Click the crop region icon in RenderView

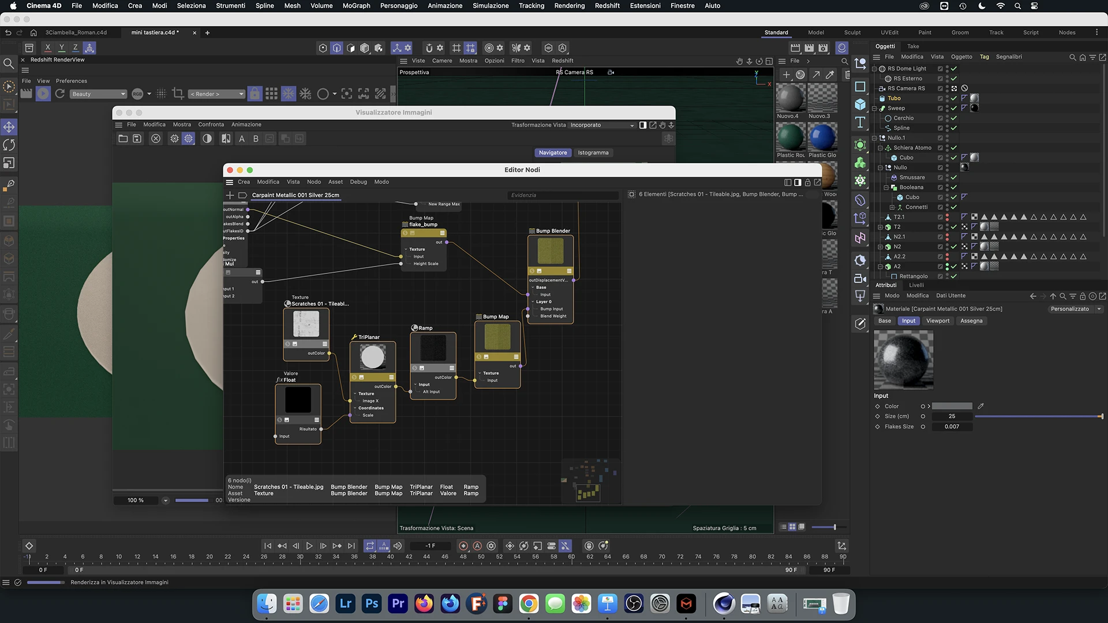[x=178, y=93]
